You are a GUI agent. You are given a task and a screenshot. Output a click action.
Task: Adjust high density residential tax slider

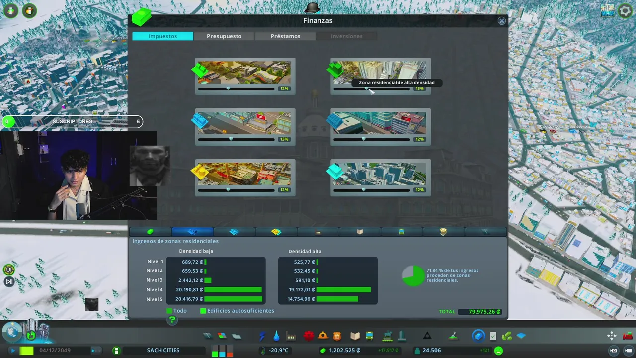372,89
